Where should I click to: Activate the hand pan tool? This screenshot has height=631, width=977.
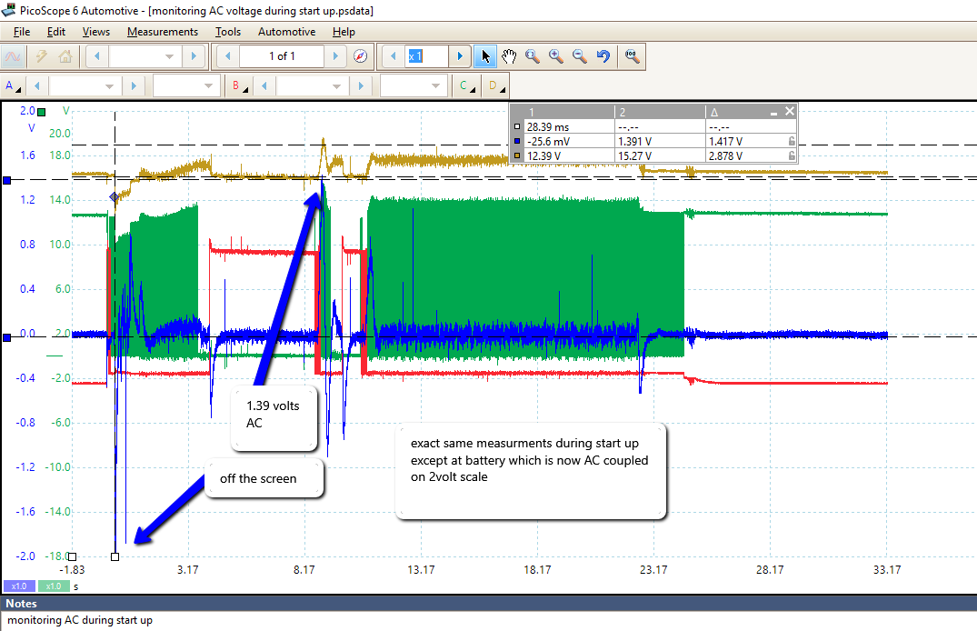click(509, 56)
